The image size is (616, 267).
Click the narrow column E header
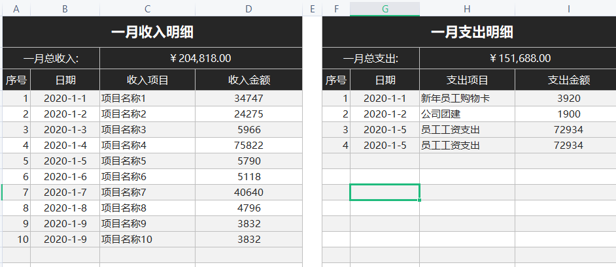pyautogui.click(x=312, y=8)
